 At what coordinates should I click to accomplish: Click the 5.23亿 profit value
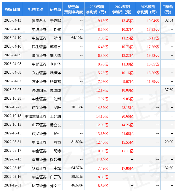[x=103, y=73]
